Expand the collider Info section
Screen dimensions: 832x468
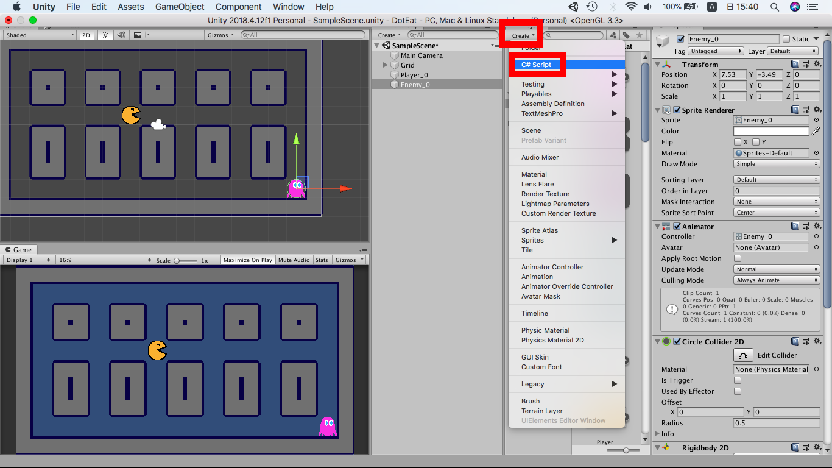[x=658, y=434]
